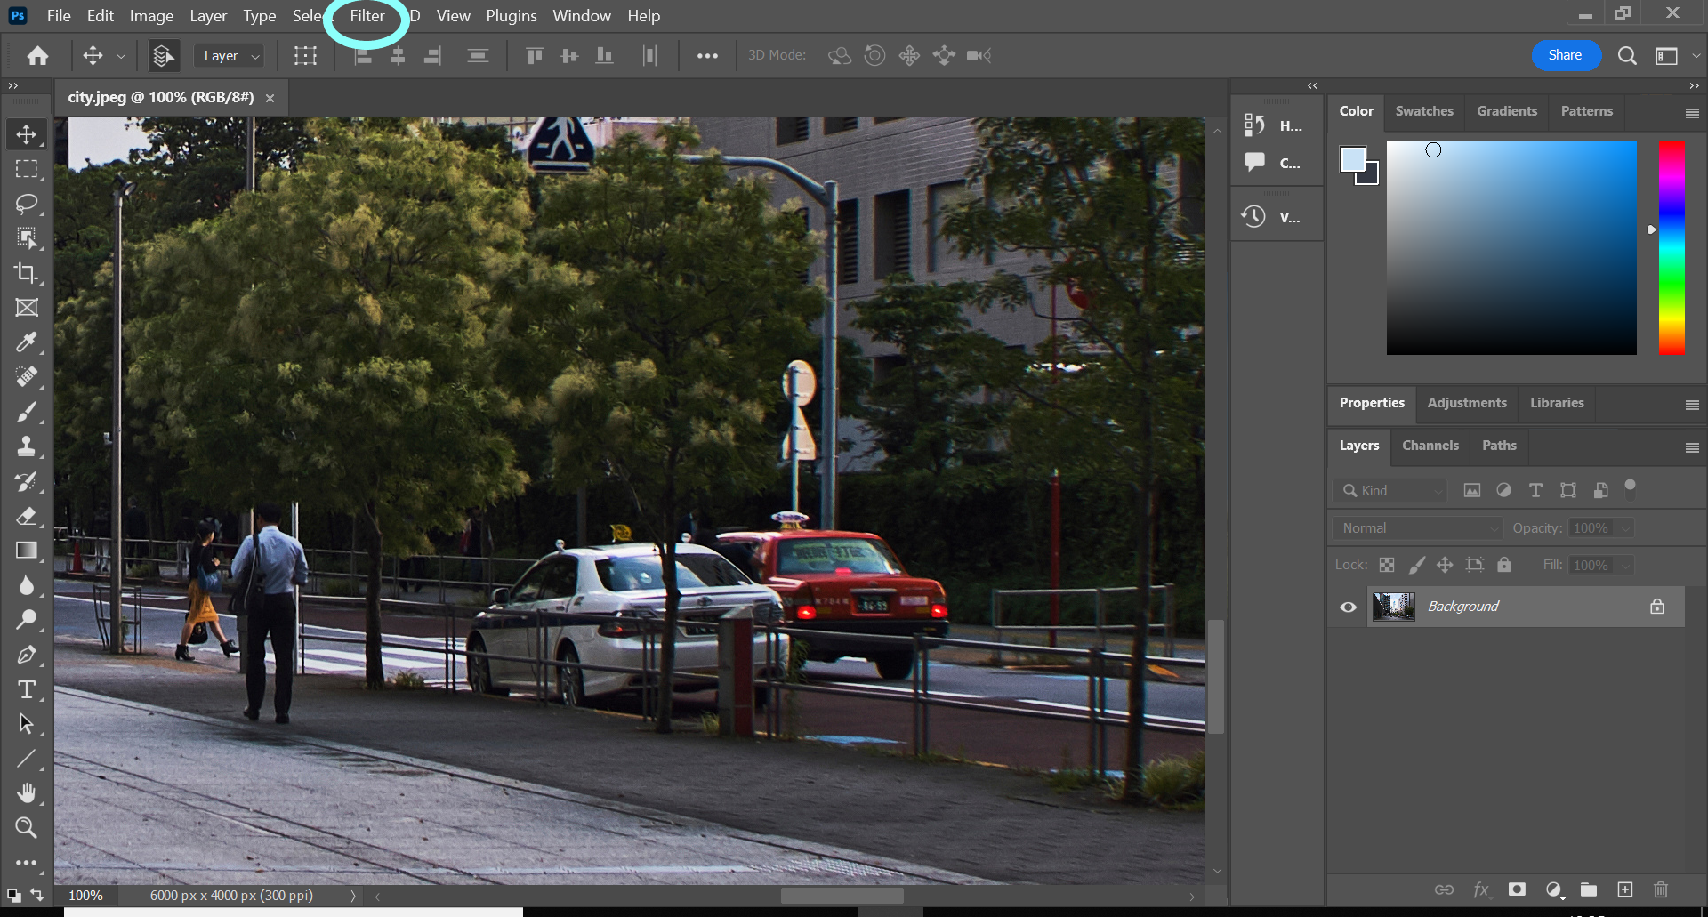Open the File menu

coord(59,16)
